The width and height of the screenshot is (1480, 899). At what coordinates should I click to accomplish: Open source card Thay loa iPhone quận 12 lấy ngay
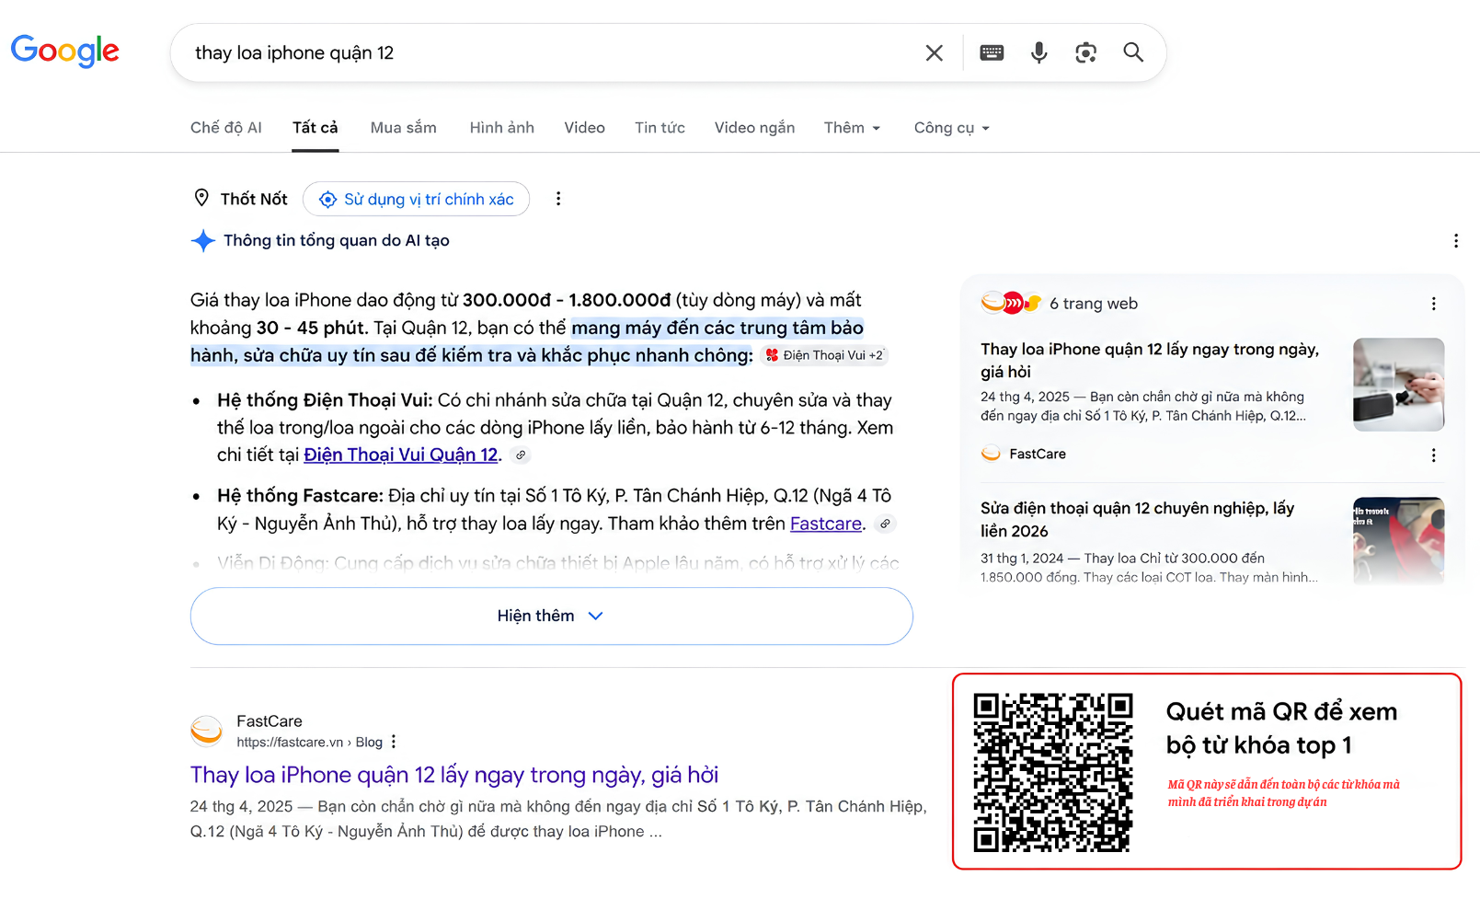pos(1150,361)
